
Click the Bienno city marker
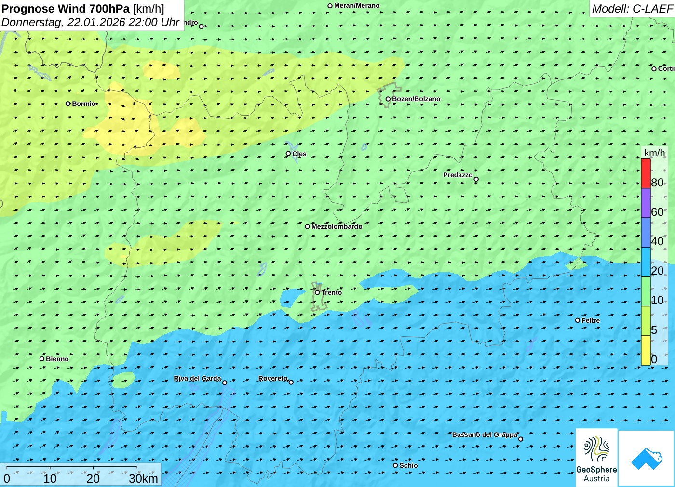coord(42,358)
